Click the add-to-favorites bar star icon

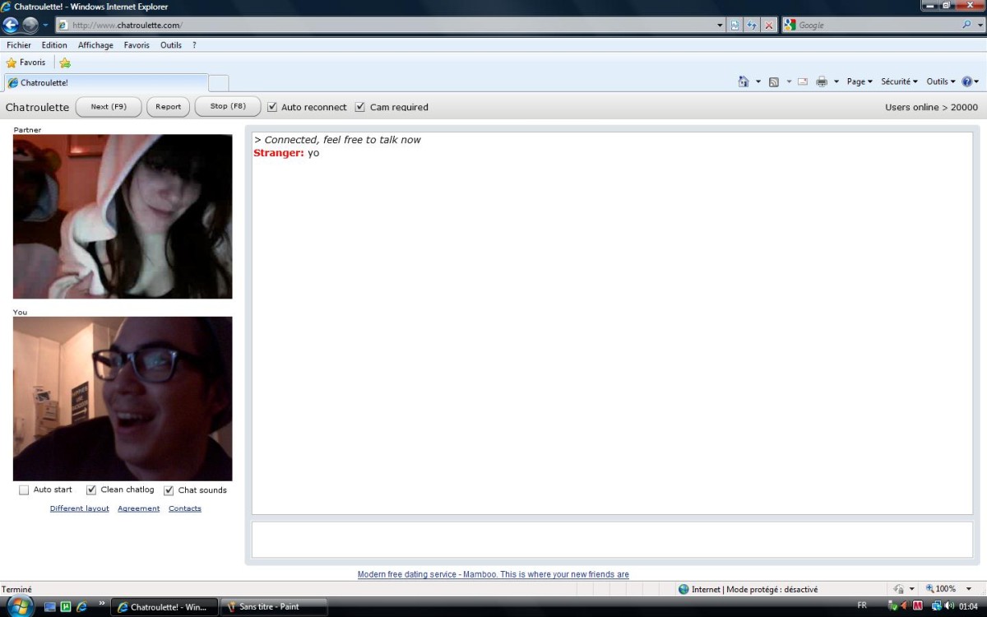(65, 63)
